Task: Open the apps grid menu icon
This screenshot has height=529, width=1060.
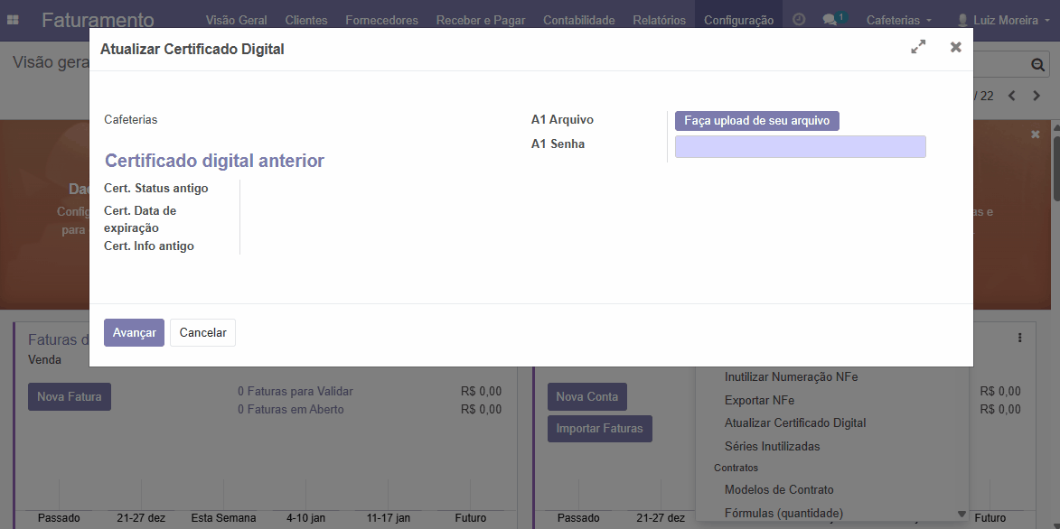Action: click(14, 20)
